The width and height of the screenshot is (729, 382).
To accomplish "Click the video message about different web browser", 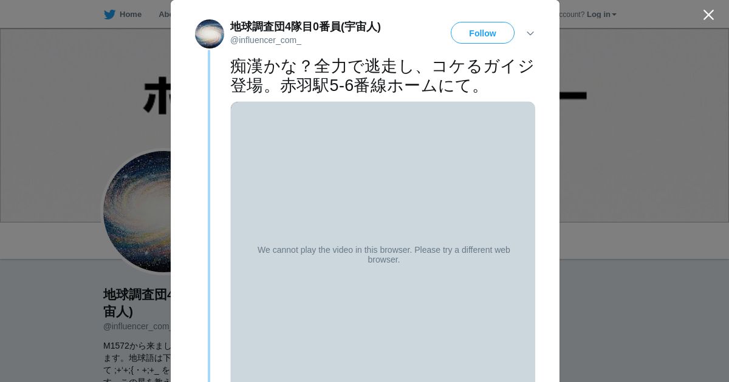I will coord(383,255).
